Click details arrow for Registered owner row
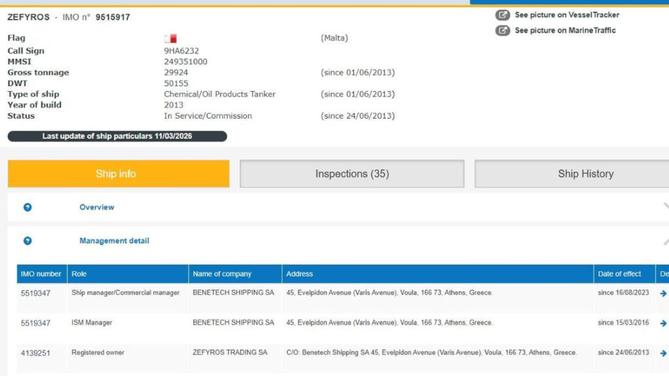The width and height of the screenshot is (669, 376). (663, 353)
